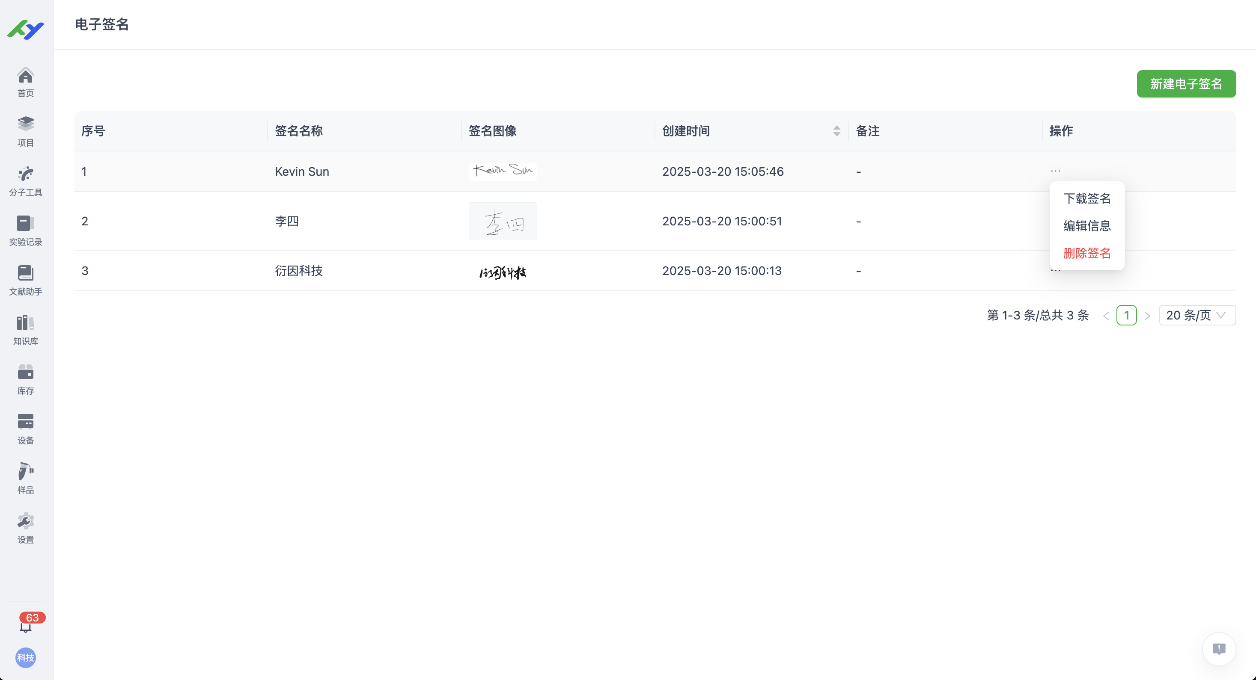Open the 文献助手 literature assistant
Image resolution: width=1256 pixels, height=680 pixels.
pos(25,280)
